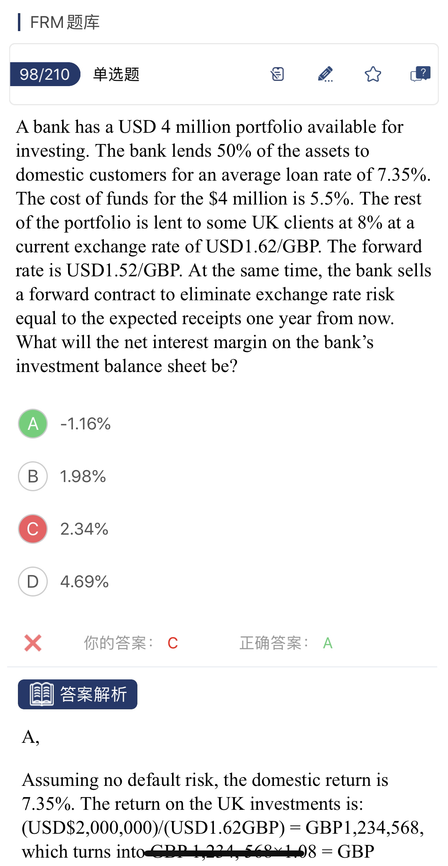Tap the FRM 题库 header title

[x=65, y=22]
